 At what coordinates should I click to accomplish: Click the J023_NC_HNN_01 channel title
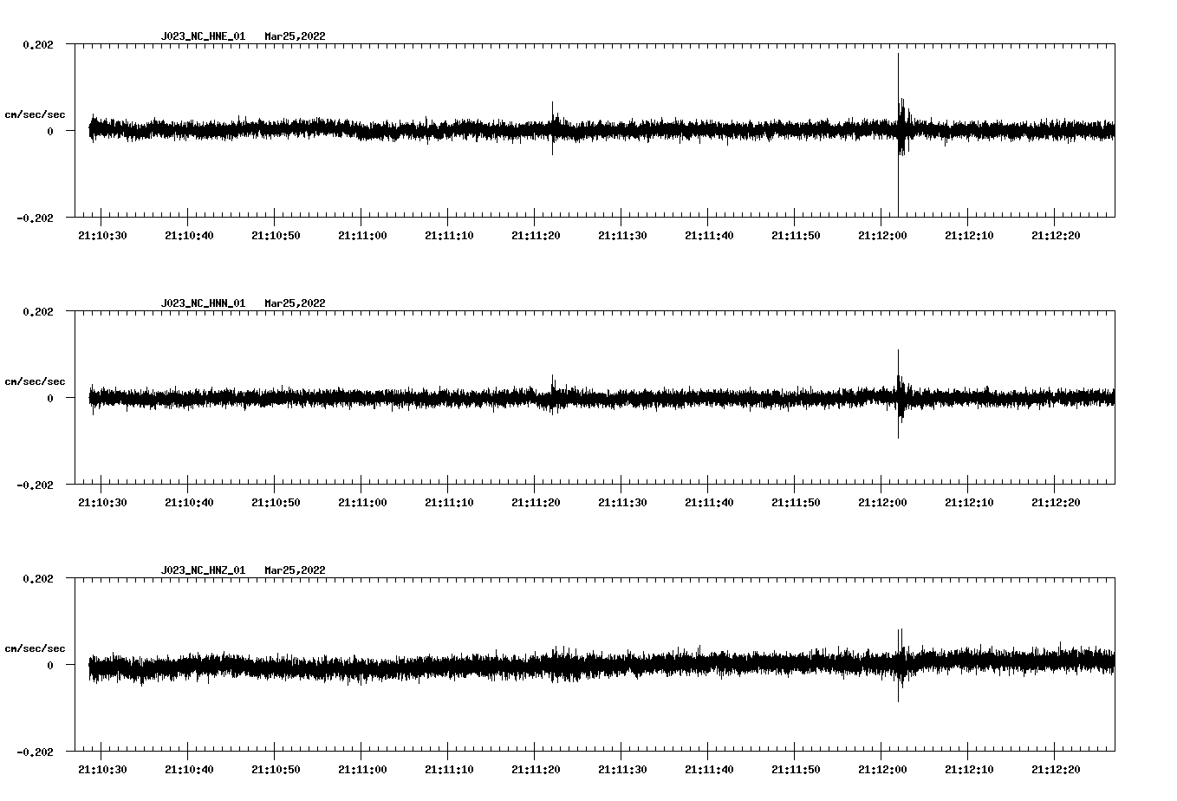pyautogui.click(x=203, y=303)
